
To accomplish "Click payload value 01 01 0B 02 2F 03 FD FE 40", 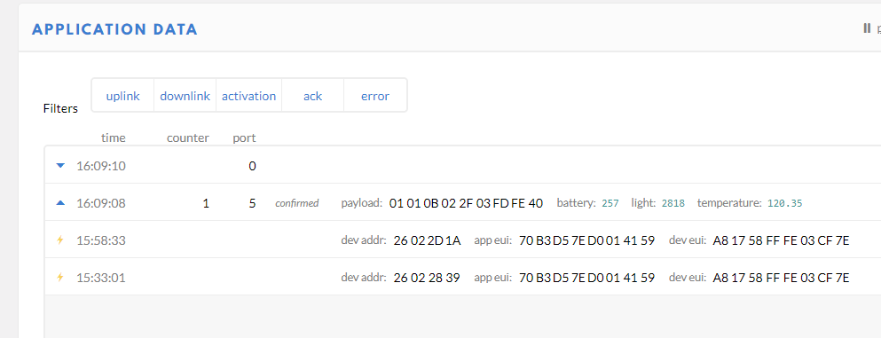I will [467, 203].
